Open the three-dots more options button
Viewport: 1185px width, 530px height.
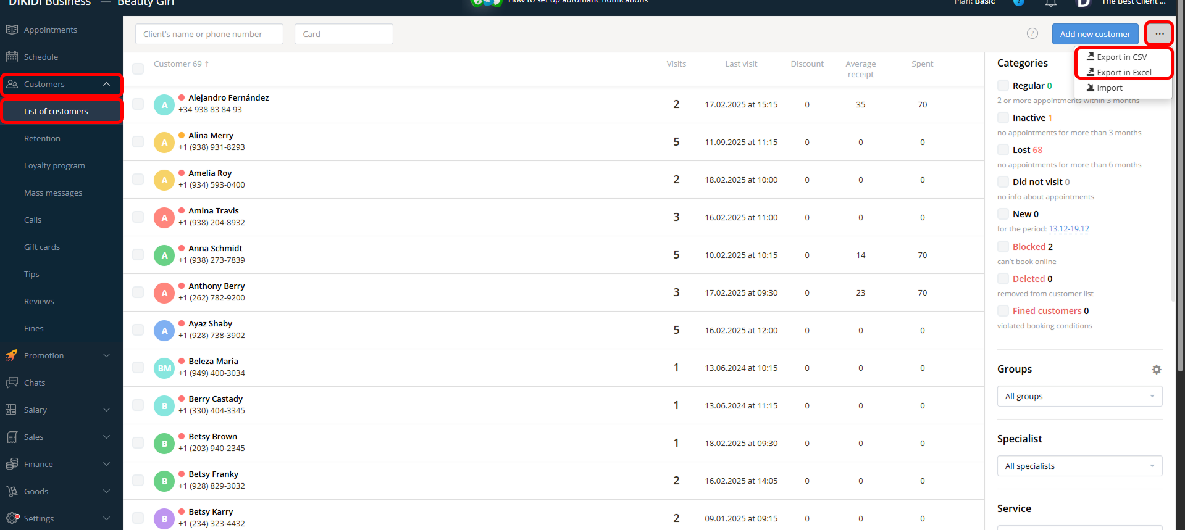(1159, 34)
